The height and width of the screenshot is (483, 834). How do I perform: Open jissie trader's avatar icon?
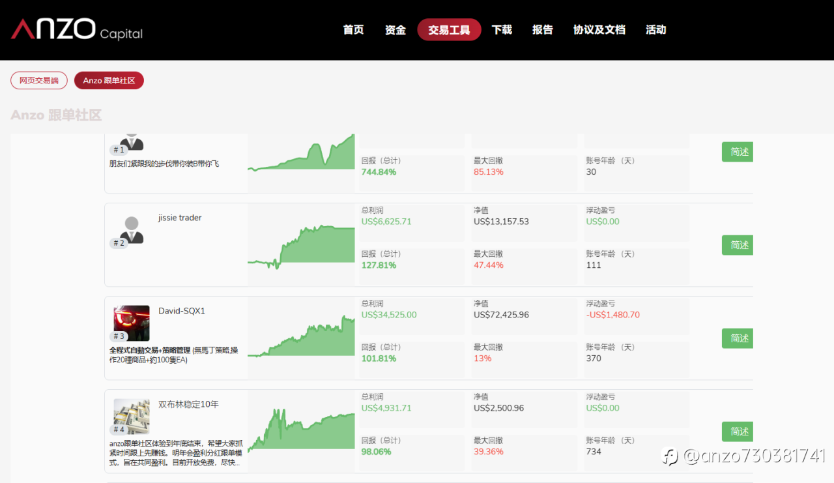132,230
